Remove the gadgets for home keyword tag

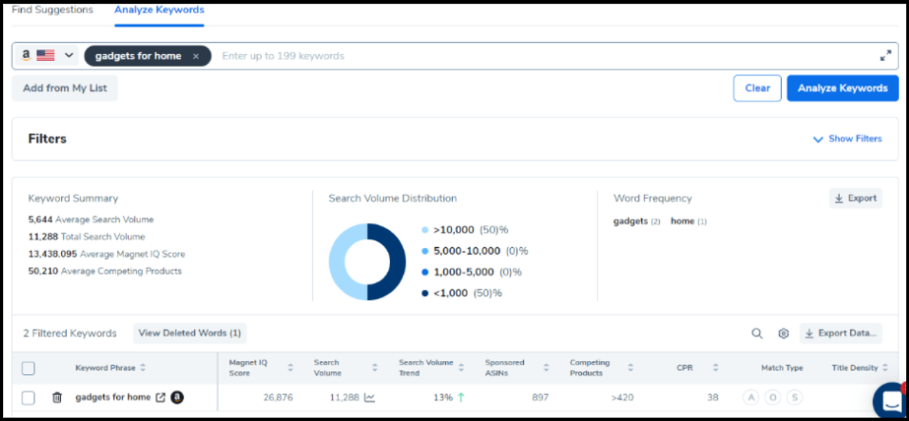(196, 56)
